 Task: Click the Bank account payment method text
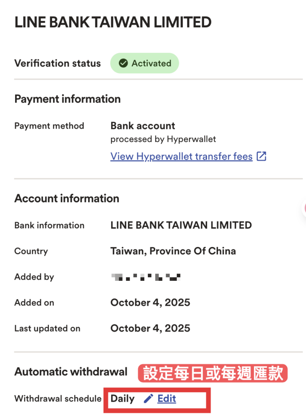pyautogui.click(x=143, y=126)
